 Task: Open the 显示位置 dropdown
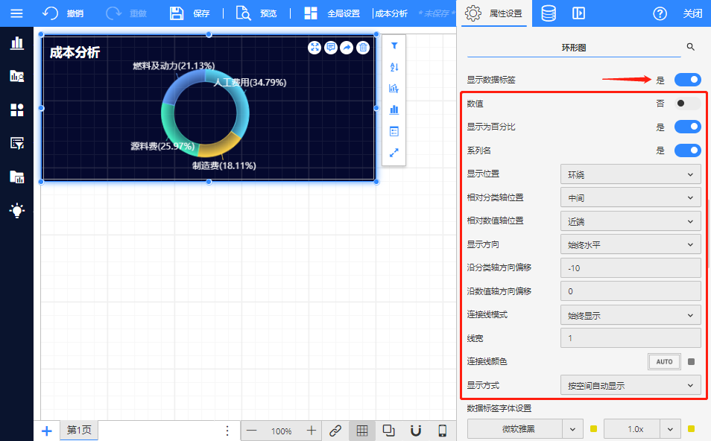click(x=630, y=174)
